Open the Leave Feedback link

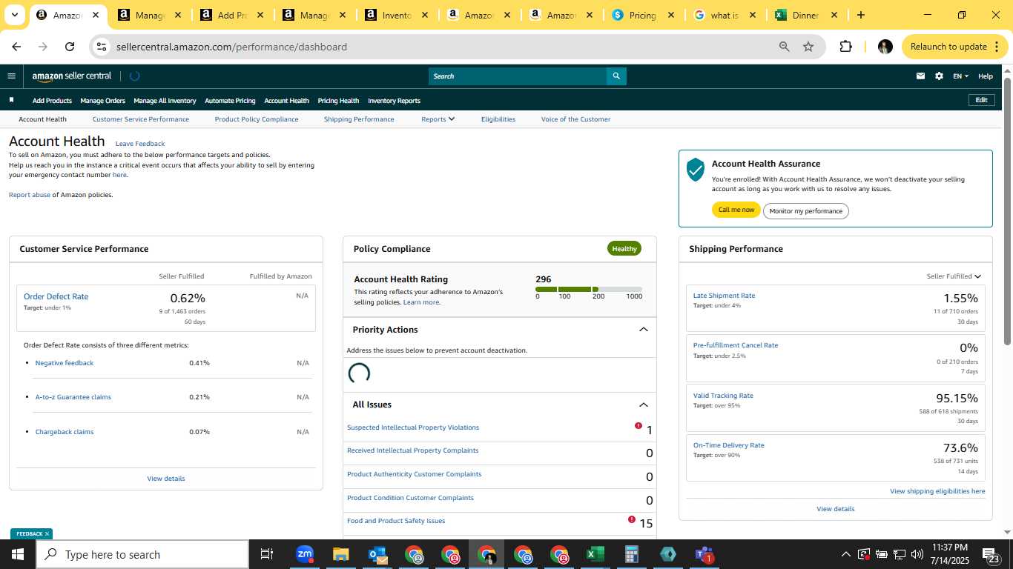140,144
